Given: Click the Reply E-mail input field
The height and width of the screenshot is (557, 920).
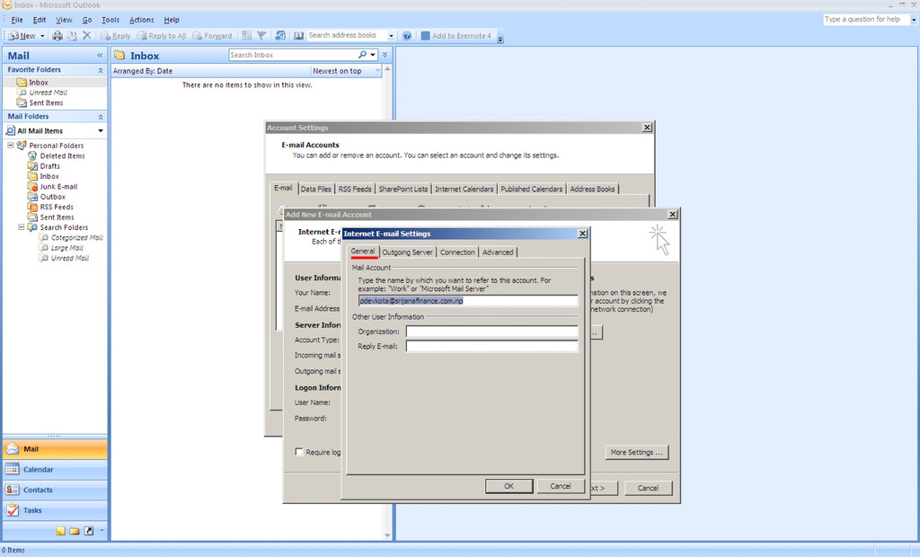Looking at the screenshot, I should pos(491,346).
